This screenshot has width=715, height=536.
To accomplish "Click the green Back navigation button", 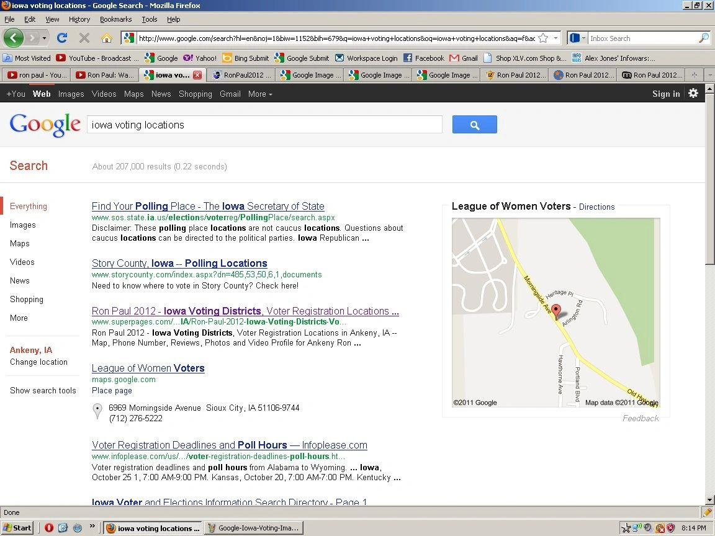I will click(13, 38).
